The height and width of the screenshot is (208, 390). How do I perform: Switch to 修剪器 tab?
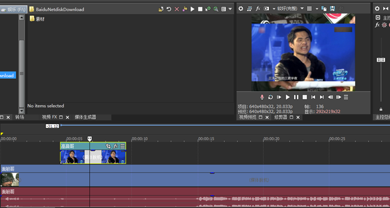[x=281, y=117]
